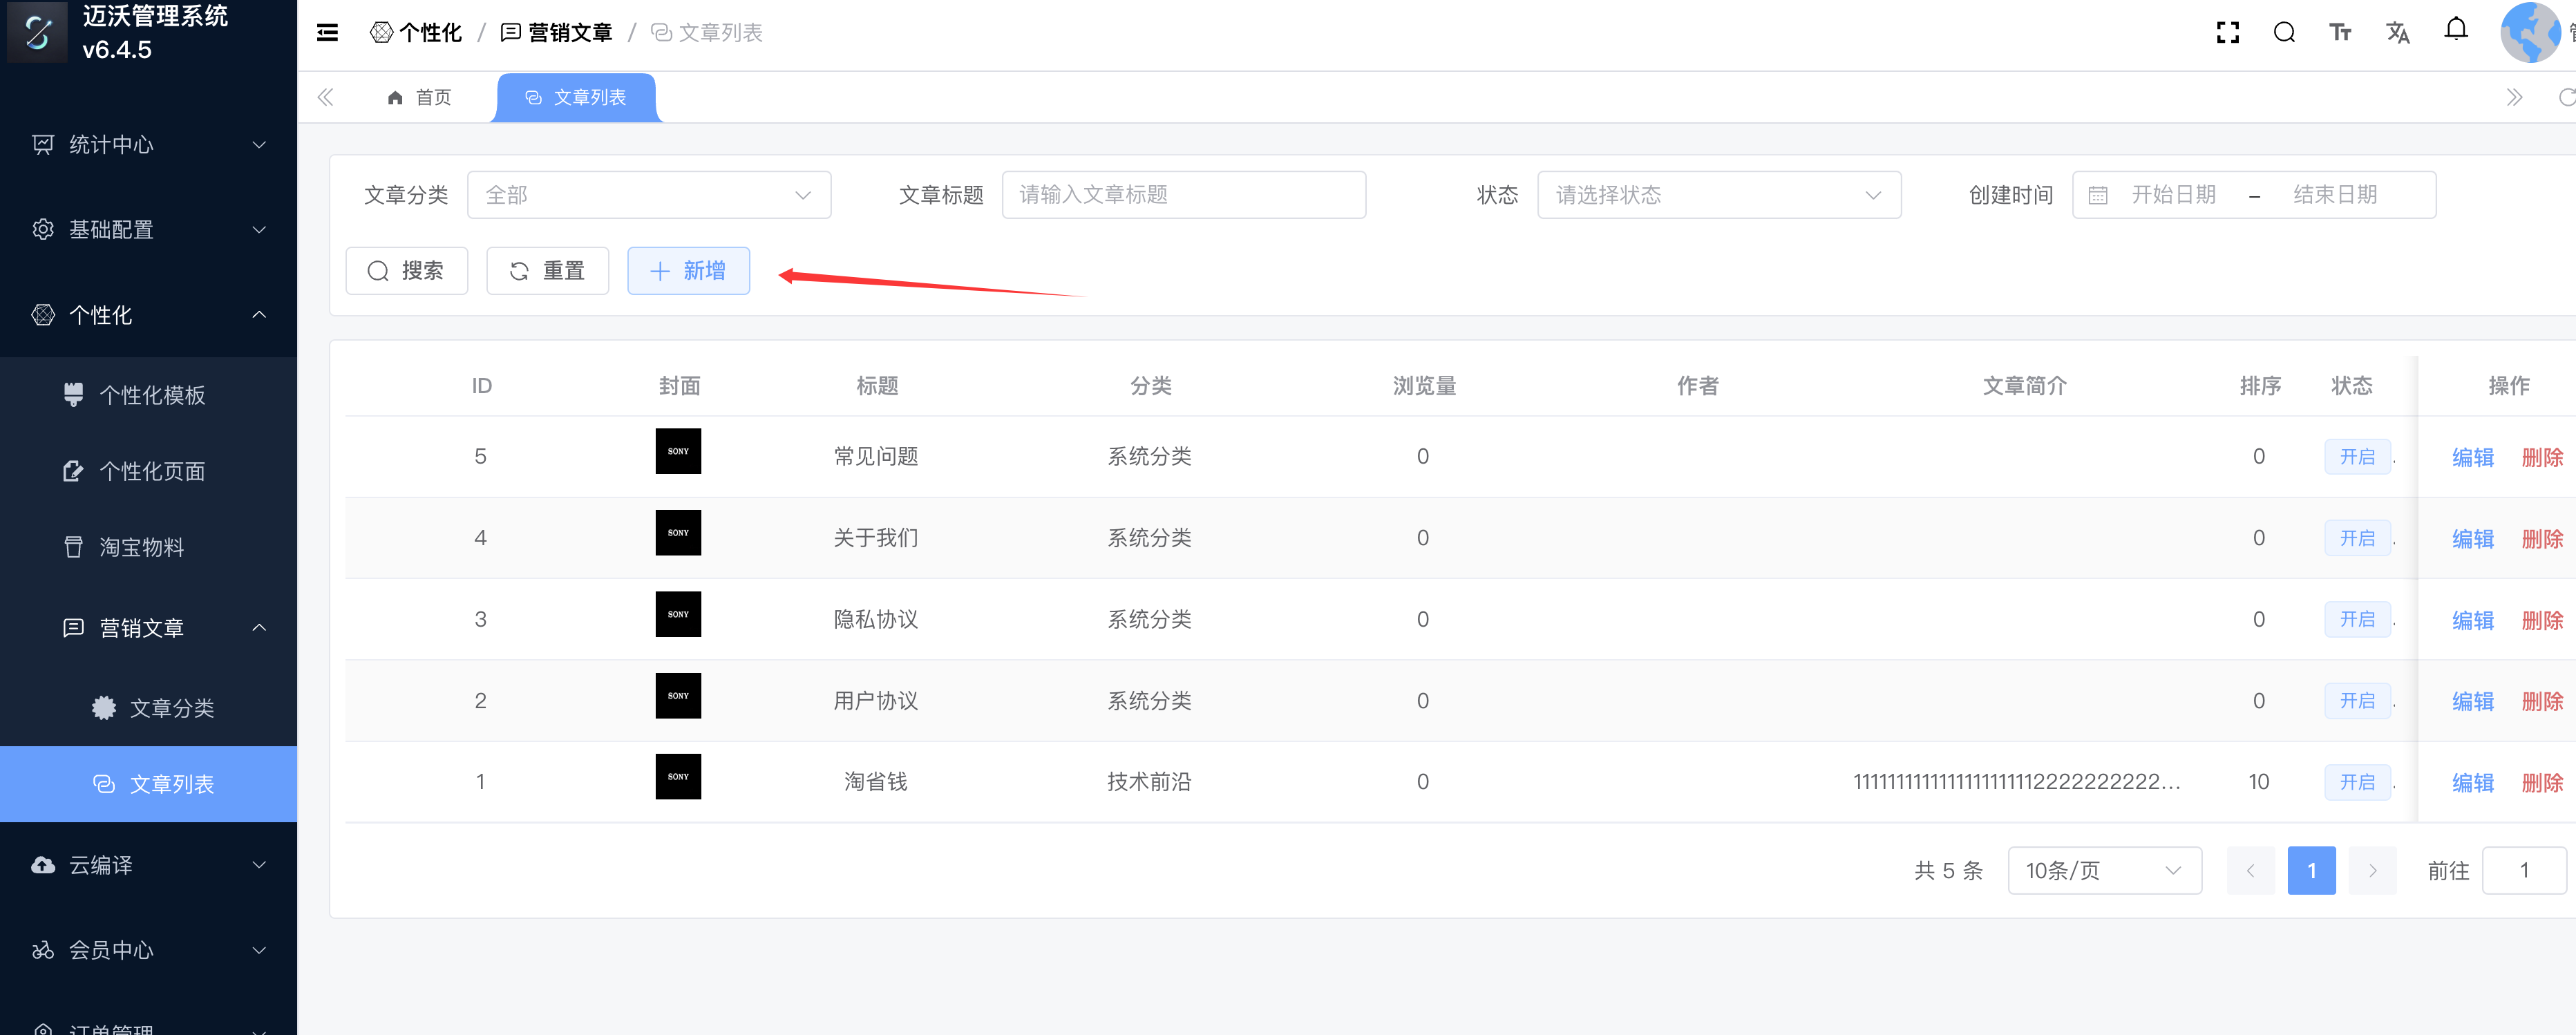Toggle 开启 status tag for 淘省钱 row
Image resolution: width=2576 pixels, height=1035 pixels.
pos(2356,782)
